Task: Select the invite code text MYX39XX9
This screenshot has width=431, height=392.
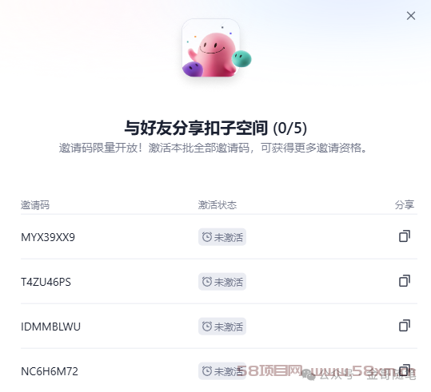Action: [48, 237]
